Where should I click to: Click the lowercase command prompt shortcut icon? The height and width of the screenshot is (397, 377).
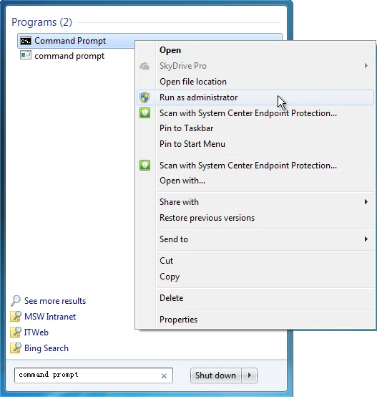[26, 55]
